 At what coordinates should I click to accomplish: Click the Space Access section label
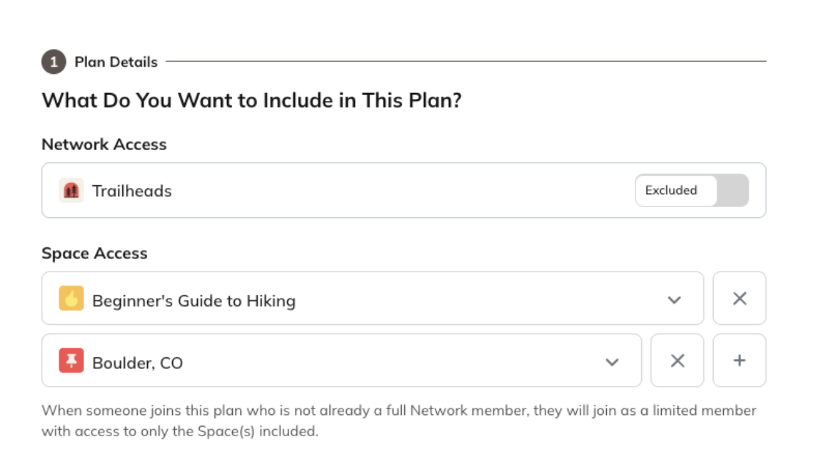pos(94,253)
